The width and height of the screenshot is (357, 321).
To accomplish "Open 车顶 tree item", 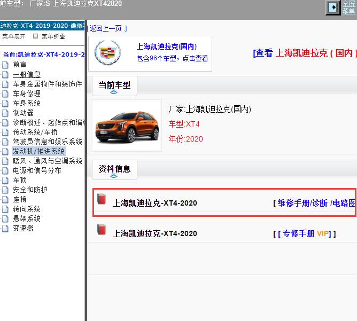I will (20, 180).
